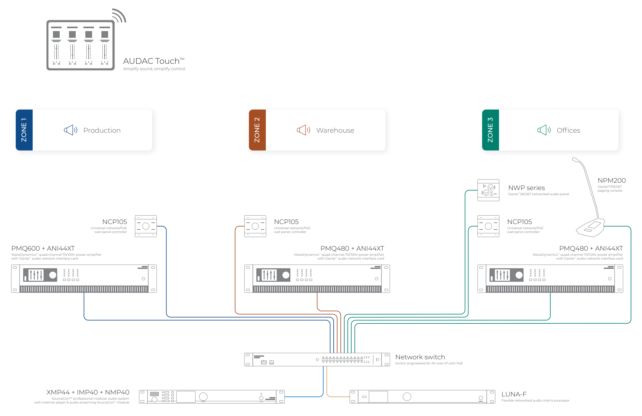
Task: Click 'Flexible networked audio matrix processor' description
Action: pos(535,401)
